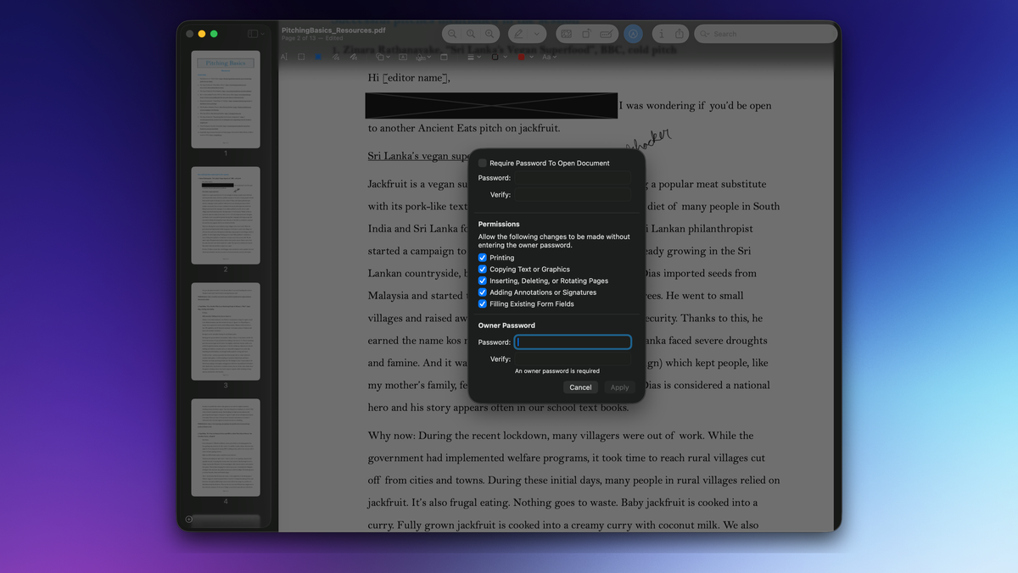
Task: Uncheck Copying Text or Graphics permission
Action: pos(483,270)
